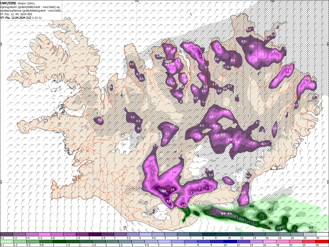Click the red swatch ending the rain legend

pos(322,241)
